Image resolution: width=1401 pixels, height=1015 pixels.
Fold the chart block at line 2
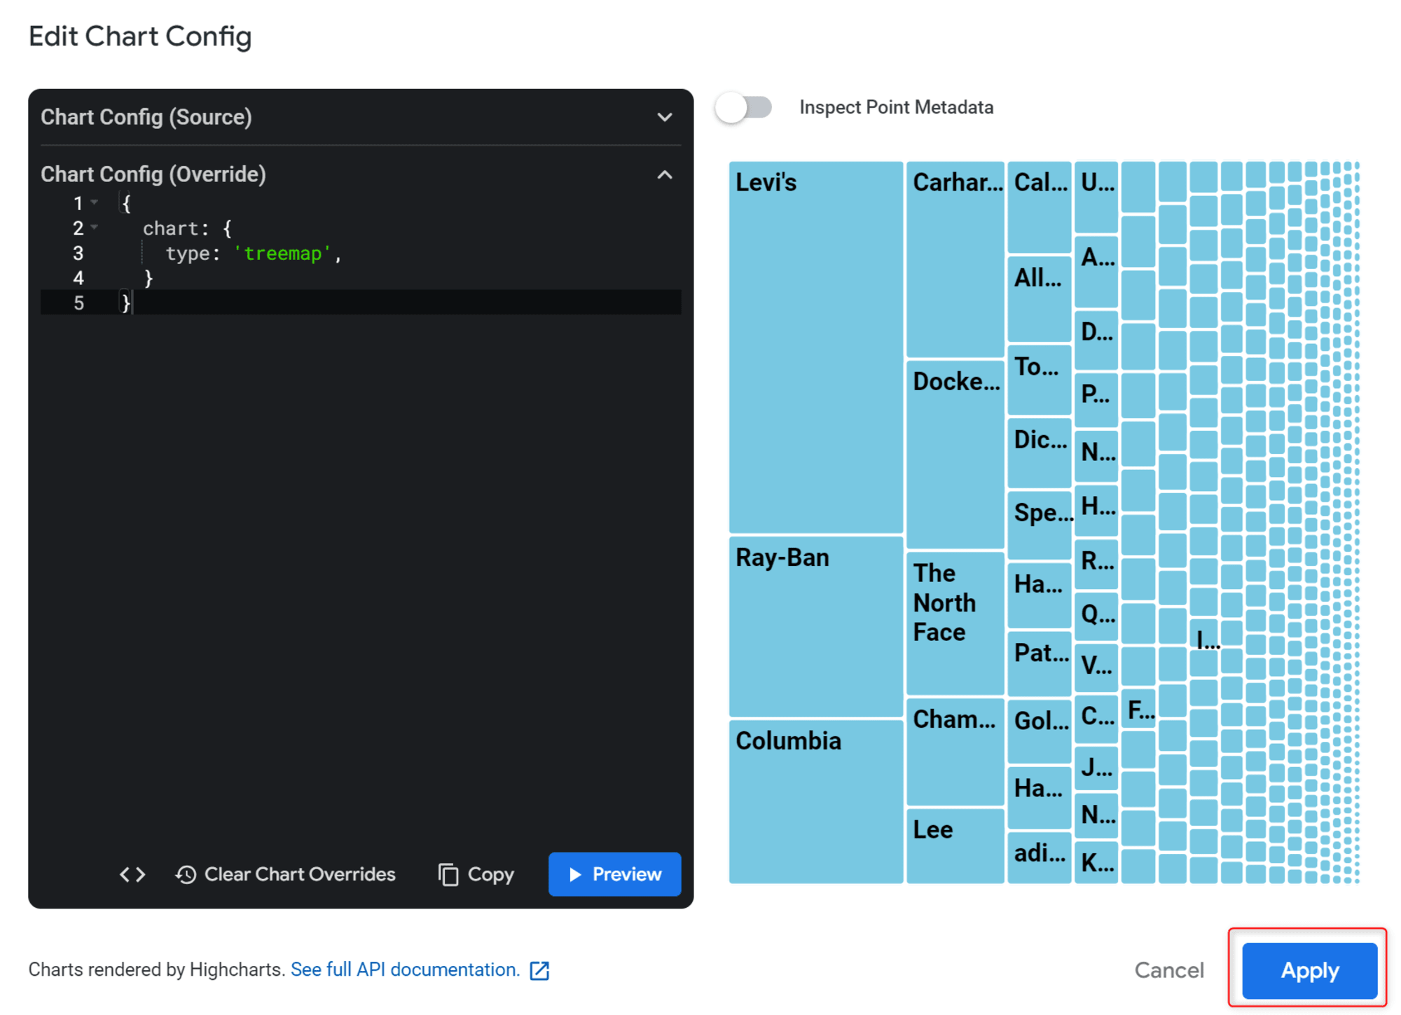[95, 227]
